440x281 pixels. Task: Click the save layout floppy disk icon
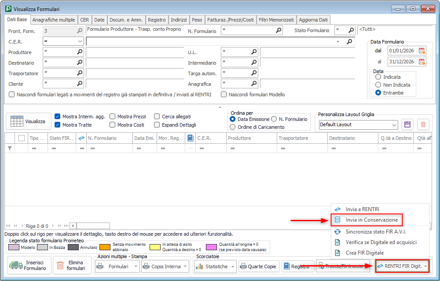[407, 124]
